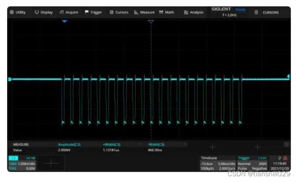This screenshot has height=183, width=298.
Task: Add measurement in plus slot beside -Width(C3)
Action: [212, 147]
